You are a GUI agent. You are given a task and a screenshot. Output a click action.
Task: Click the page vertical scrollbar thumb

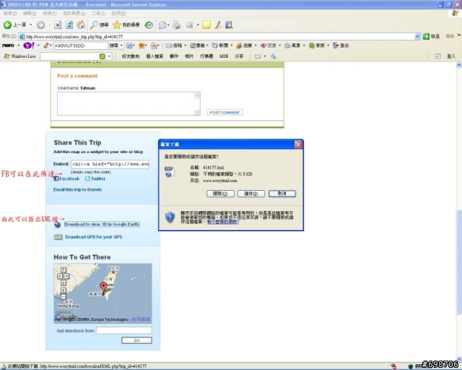(x=459, y=262)
